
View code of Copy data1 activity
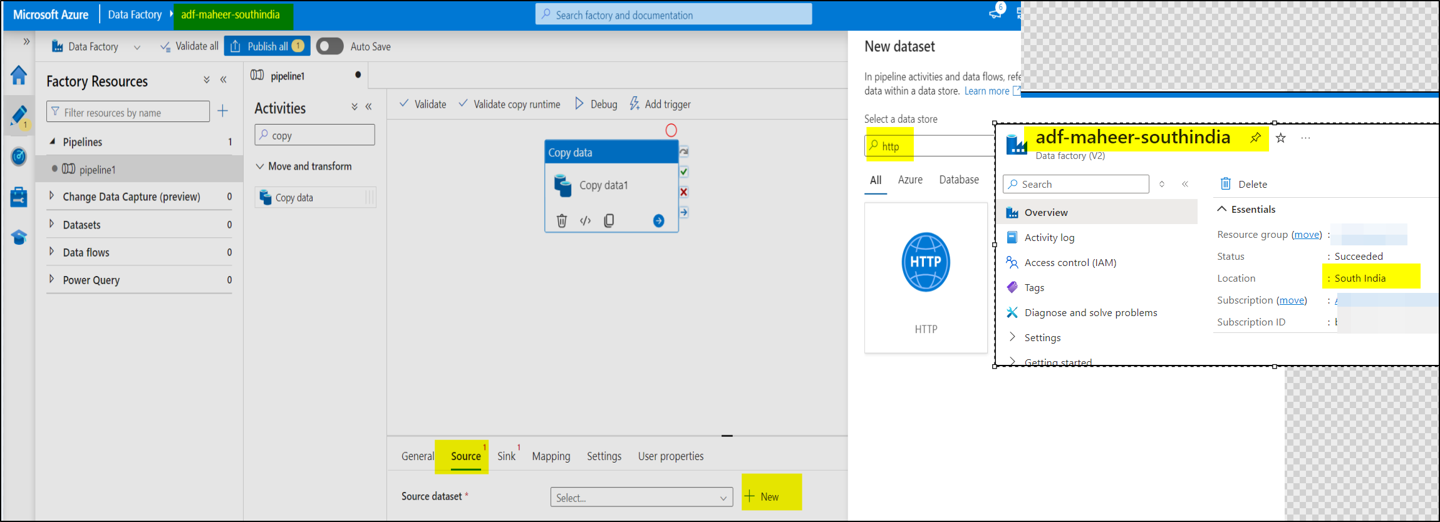(586, 220)
